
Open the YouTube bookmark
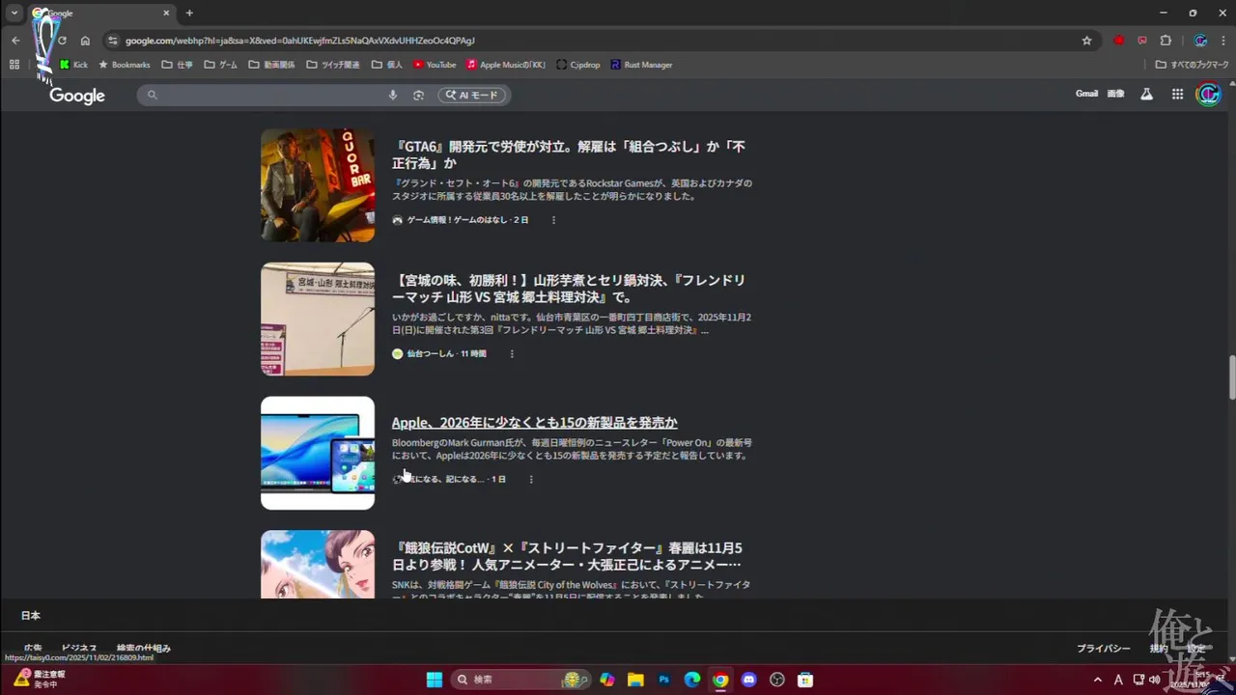tap(435, 65)
